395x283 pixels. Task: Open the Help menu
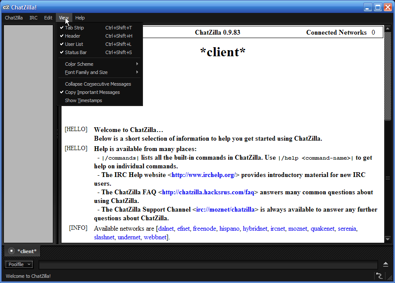[80, 18]
